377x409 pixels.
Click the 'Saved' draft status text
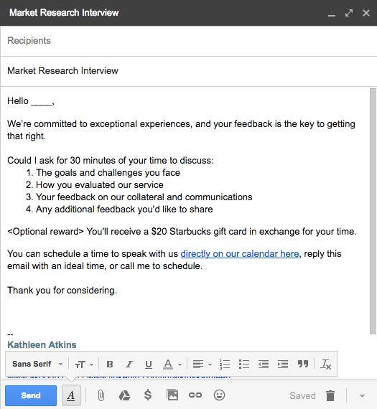coord(302,395)
